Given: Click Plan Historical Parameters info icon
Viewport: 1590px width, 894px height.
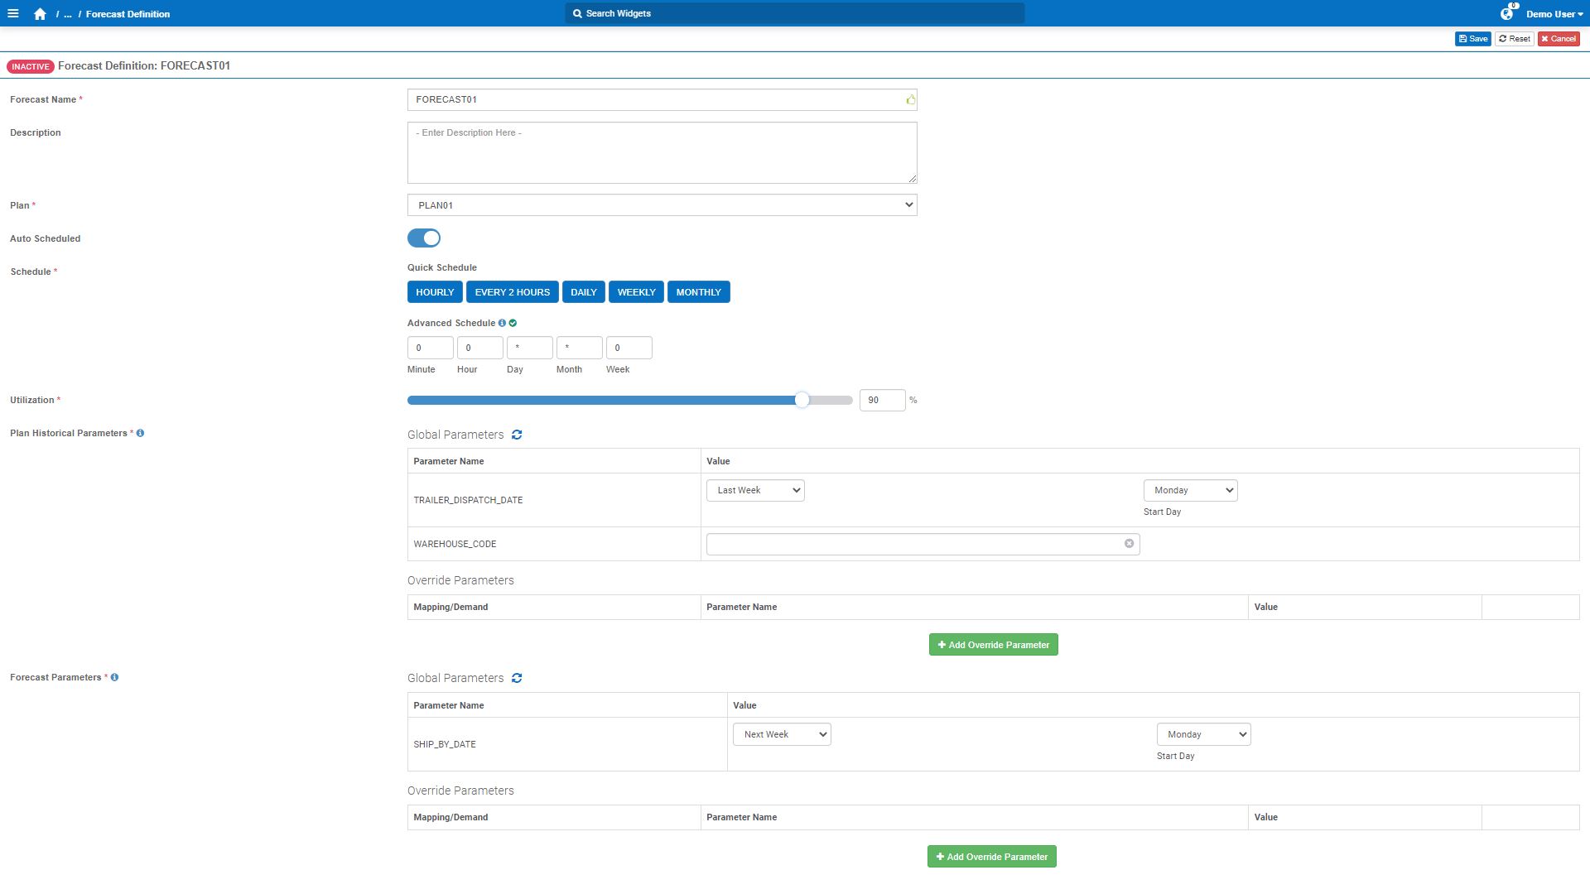Looking at the screenshot, I should pos(140,433).
